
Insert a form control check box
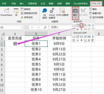point(81,25)
